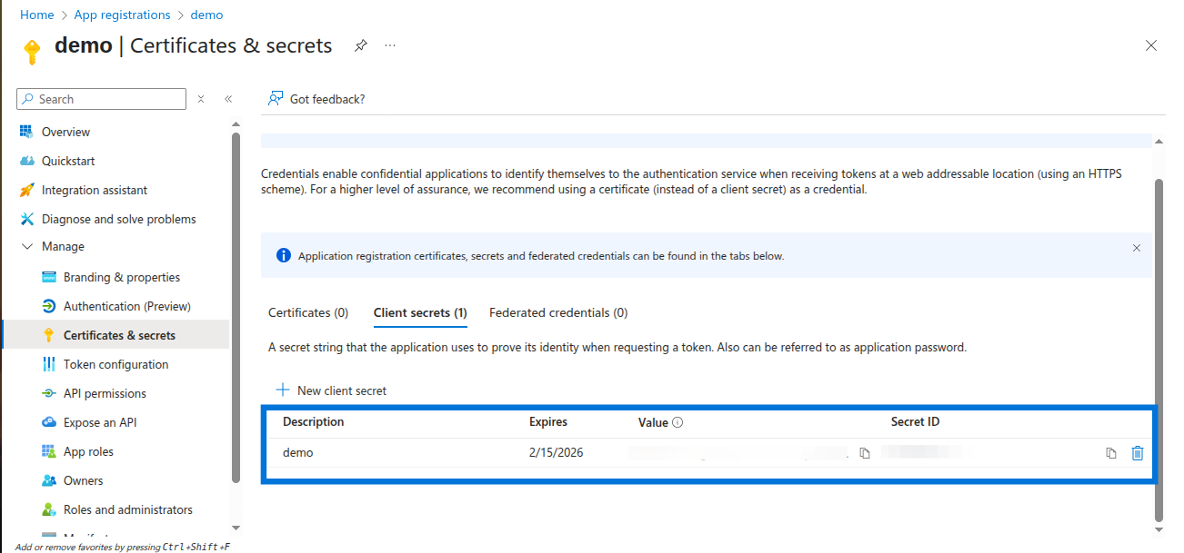Delete the demo client secret

1137,453
